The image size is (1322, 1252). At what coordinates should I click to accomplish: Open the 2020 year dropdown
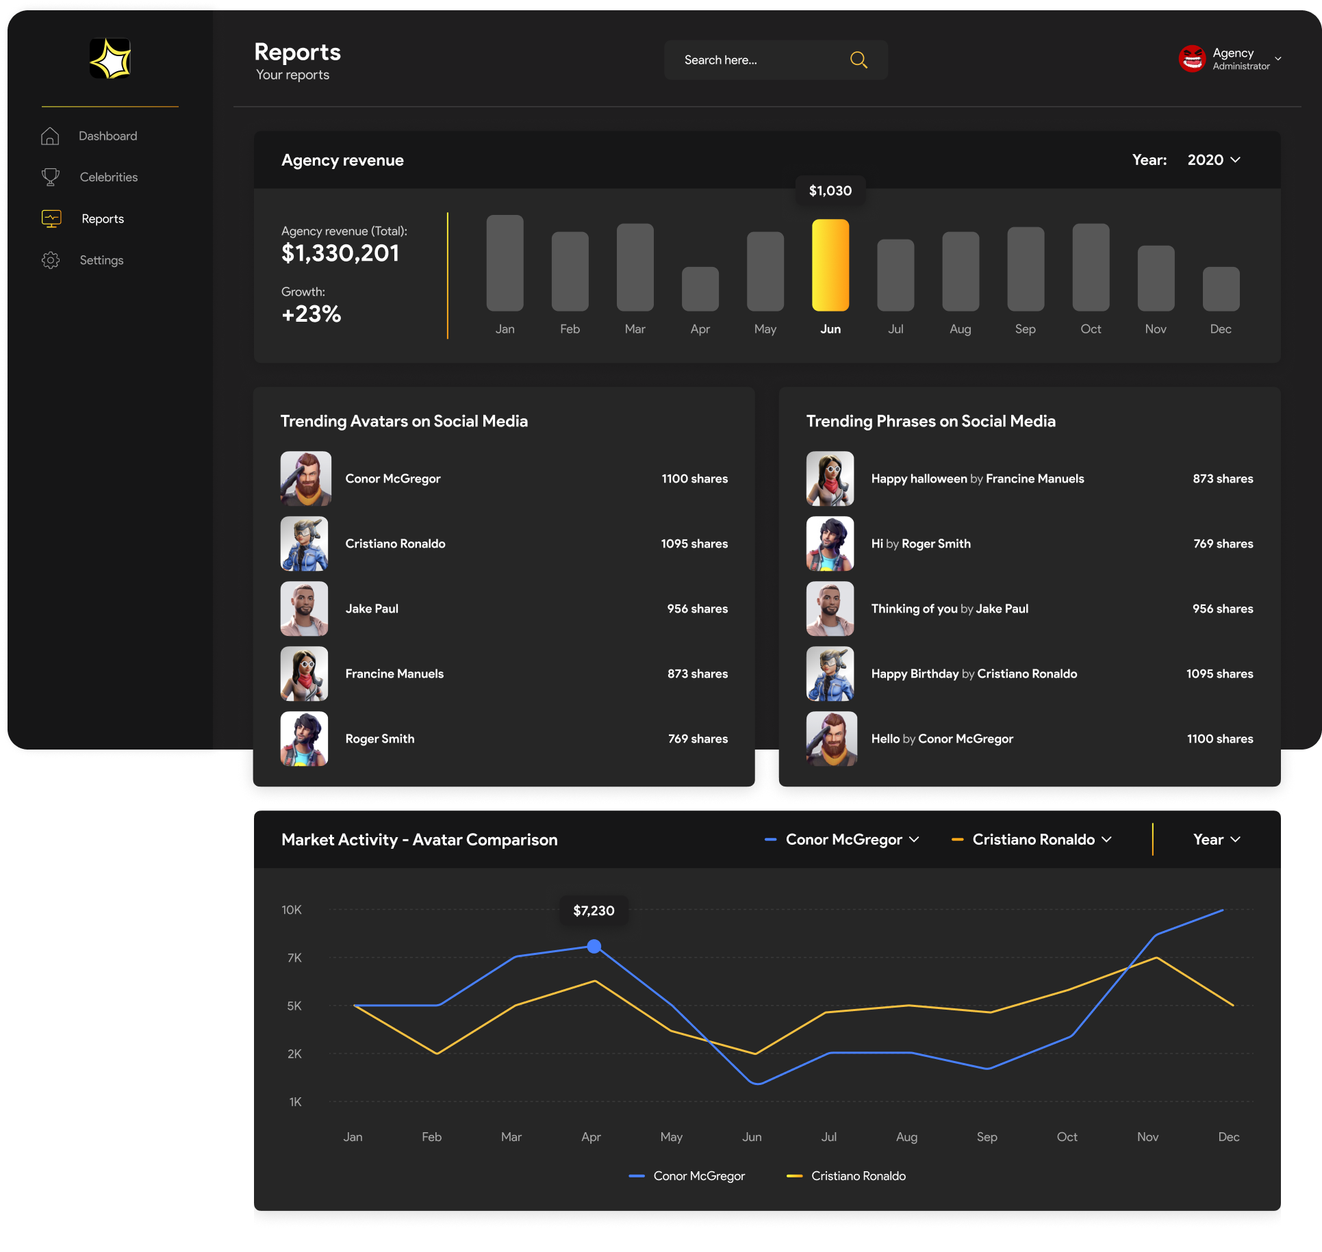(x=1214, y=160)
